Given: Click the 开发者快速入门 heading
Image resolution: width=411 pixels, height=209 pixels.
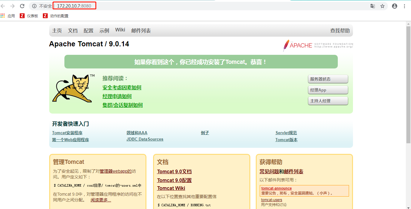Looking at the screenshot, I should (70, 124).
